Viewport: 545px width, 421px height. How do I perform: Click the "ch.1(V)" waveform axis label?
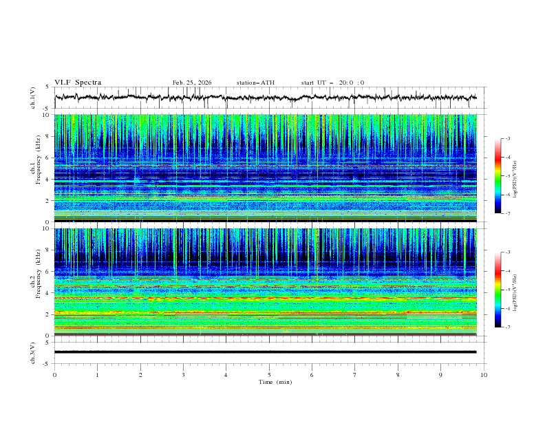pyautogui.click(x=33, y=98)
